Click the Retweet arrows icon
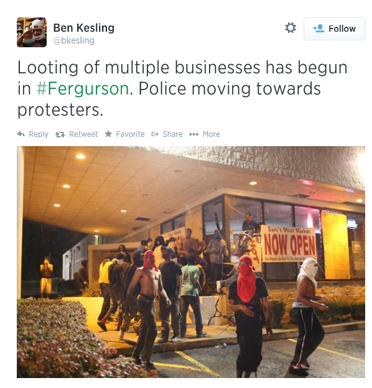Viewport: 372px width, 388px height. pyautogui.click(x=60, y=134)
